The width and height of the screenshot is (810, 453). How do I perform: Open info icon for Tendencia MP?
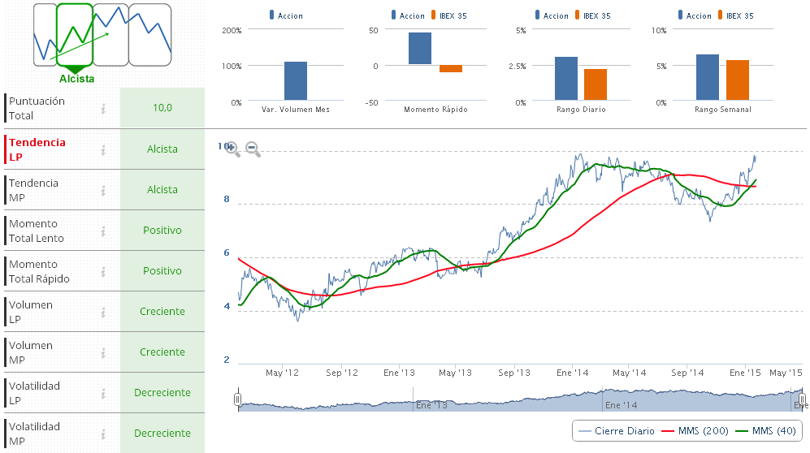[103, 190]
